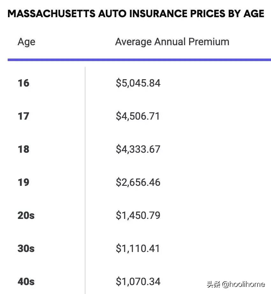
Task: Click the $1,450.79 premium amount
Action: (x=138, y=216)
